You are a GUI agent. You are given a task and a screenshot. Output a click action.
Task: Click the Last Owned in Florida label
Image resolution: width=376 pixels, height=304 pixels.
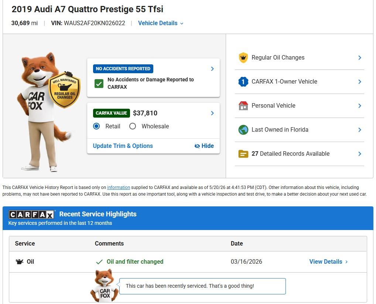pos(280,130)
